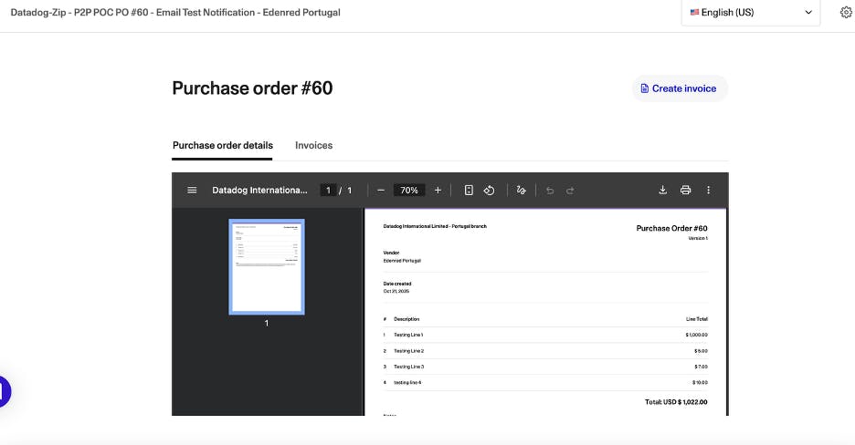
Task: Click the 'Description' column header
Action: coord(406,319)
